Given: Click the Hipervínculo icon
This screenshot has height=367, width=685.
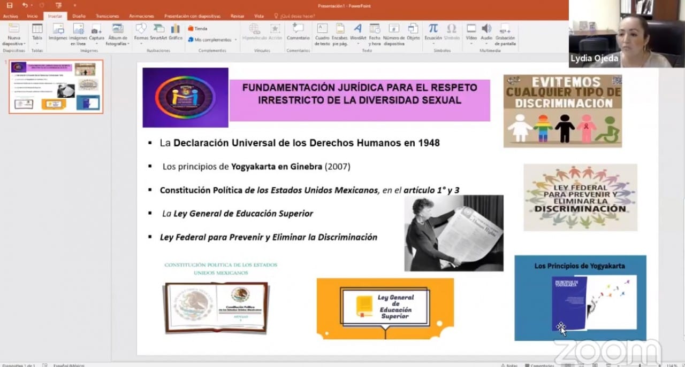Looking at the screenshot, I should click(x=255, y=32).
